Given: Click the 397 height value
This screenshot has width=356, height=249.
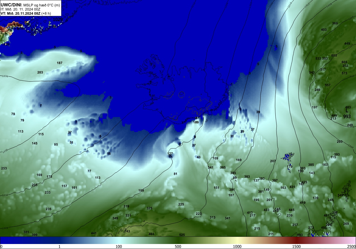Looking at the screenshot, I should coord(275,181).
